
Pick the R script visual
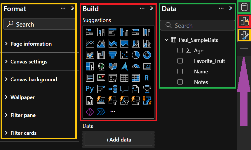(x=147, y=77)
